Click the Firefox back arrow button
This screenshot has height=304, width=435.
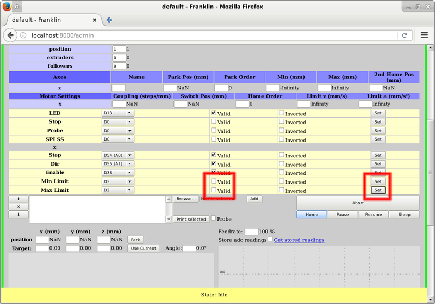(11, 35)
